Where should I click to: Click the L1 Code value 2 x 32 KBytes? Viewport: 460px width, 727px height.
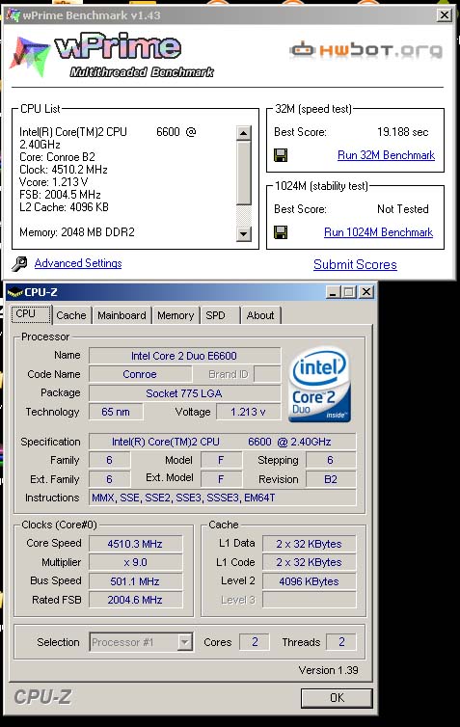point(310,562)
